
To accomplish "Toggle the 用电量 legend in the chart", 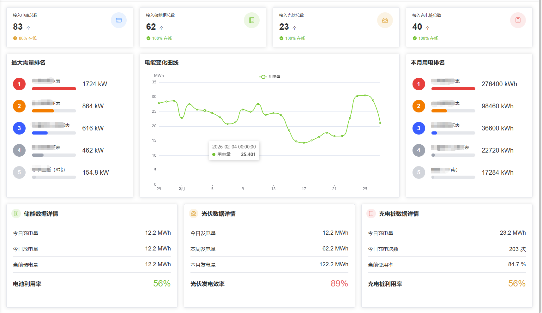I will click(x=270, y=76).
